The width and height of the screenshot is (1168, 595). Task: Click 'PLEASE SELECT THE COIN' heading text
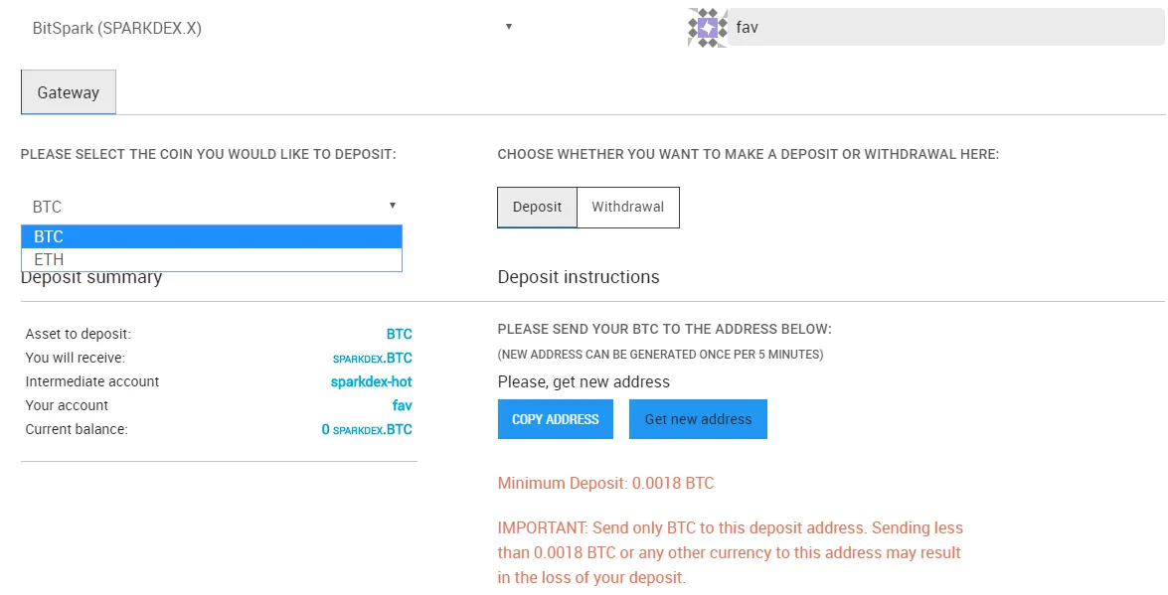[209, 155]
